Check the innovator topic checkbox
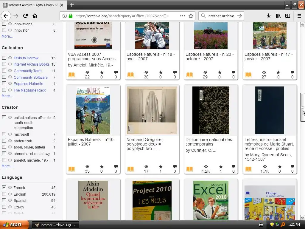 4,30
